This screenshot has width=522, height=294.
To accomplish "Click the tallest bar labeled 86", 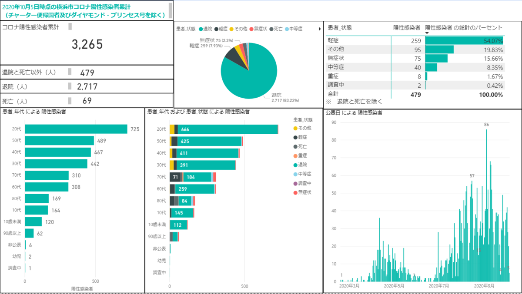I will click(486, 205).
